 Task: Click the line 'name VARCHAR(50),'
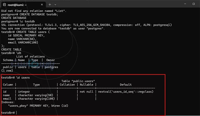pos(22,39)
